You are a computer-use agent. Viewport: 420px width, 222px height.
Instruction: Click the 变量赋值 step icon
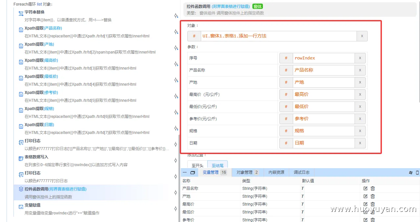click(21, 207)
